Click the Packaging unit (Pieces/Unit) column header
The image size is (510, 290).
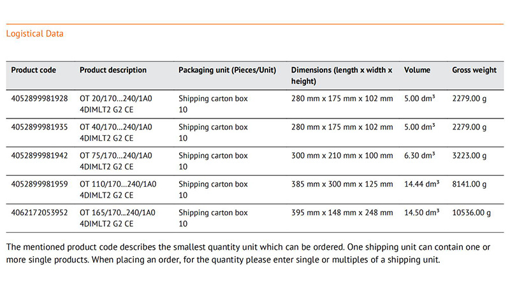click(227, 70)
